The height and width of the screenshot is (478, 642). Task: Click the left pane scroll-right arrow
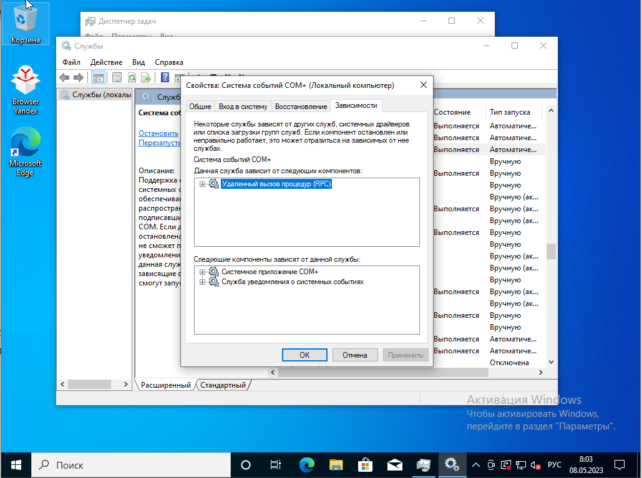pyautogui.click(x=125, y=385)
